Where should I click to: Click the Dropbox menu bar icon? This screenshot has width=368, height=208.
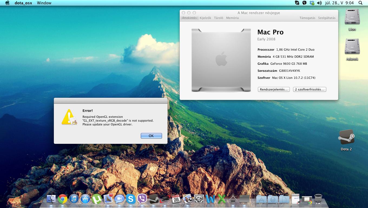pos(312,3)
